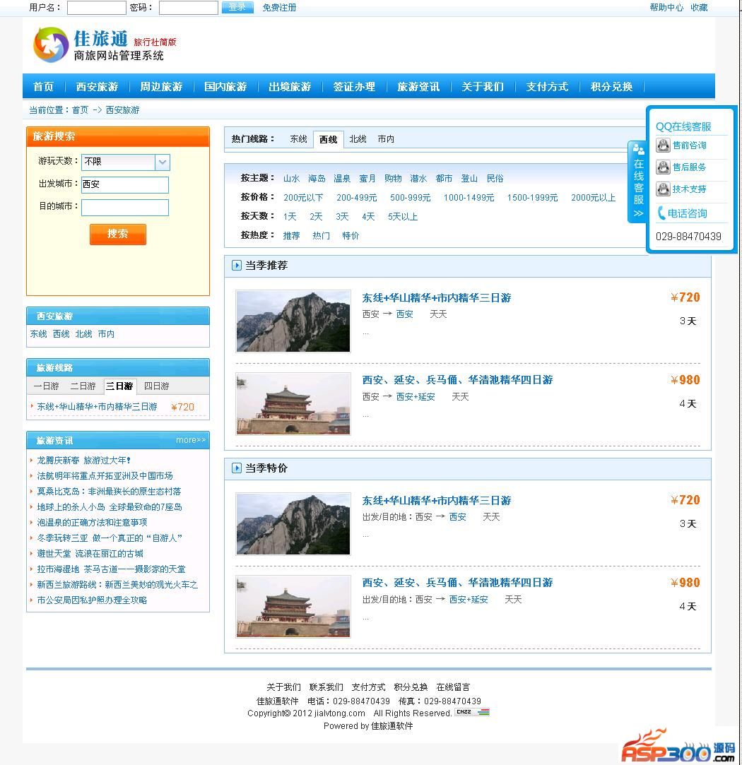Click the 登录 button
Viewport: 742px width, 765px height.
coord(237,7)
